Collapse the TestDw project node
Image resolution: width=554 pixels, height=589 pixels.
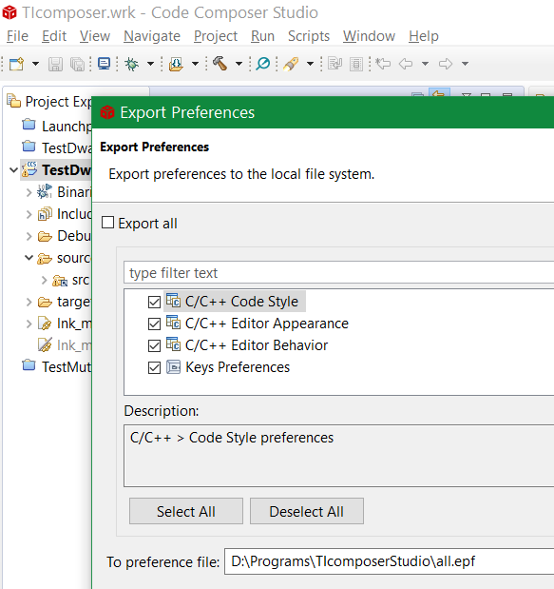13,170
